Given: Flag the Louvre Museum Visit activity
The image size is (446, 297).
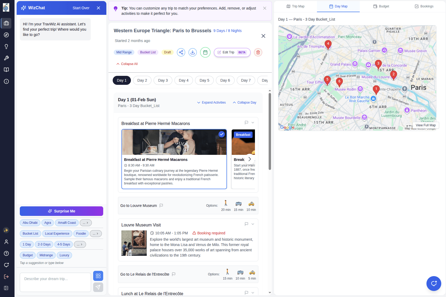Looking at the screenshot, I should click(246, 224).
